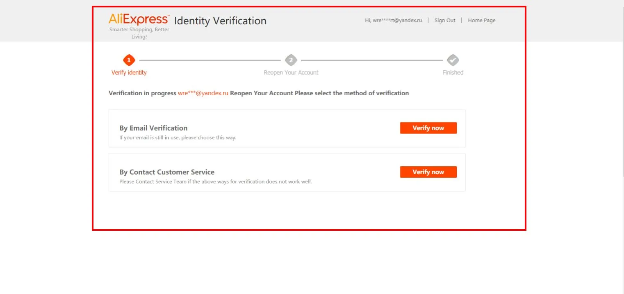
Task: Select the By Email Verification heading
Action: tap(153, 128)
